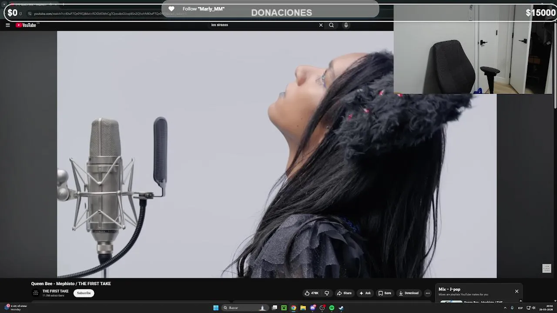Clear the search box with the X

(321, 25)
